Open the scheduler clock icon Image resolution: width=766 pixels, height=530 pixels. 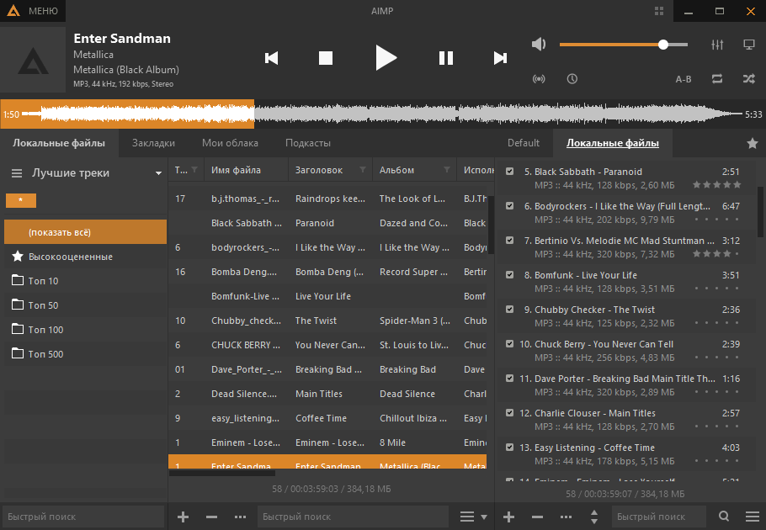(572, 78)
